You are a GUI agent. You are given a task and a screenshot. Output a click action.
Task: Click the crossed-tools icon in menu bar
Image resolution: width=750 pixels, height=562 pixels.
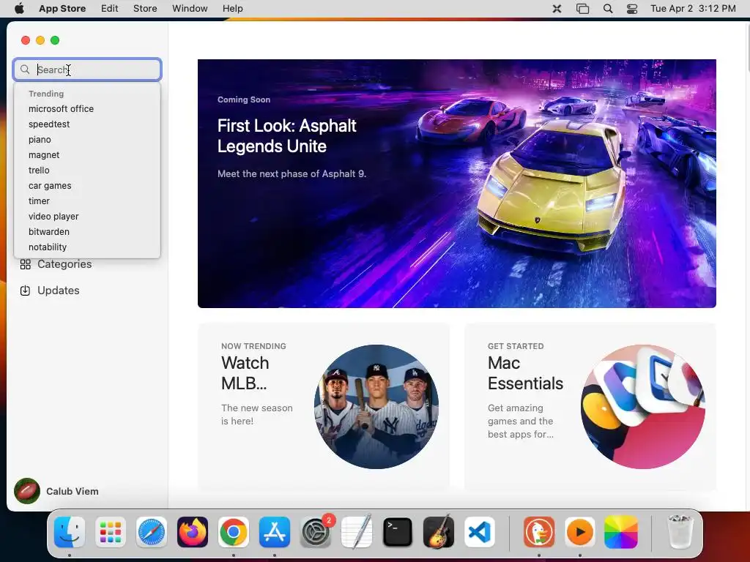pos(557,9)
